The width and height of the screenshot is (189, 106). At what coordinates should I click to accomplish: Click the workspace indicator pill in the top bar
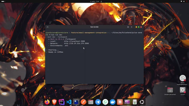(x=3, y=1)
